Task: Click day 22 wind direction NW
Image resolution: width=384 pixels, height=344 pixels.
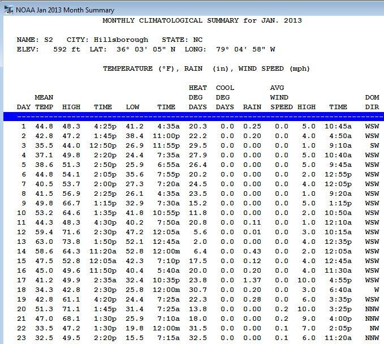Action: (x=374, y=328)
